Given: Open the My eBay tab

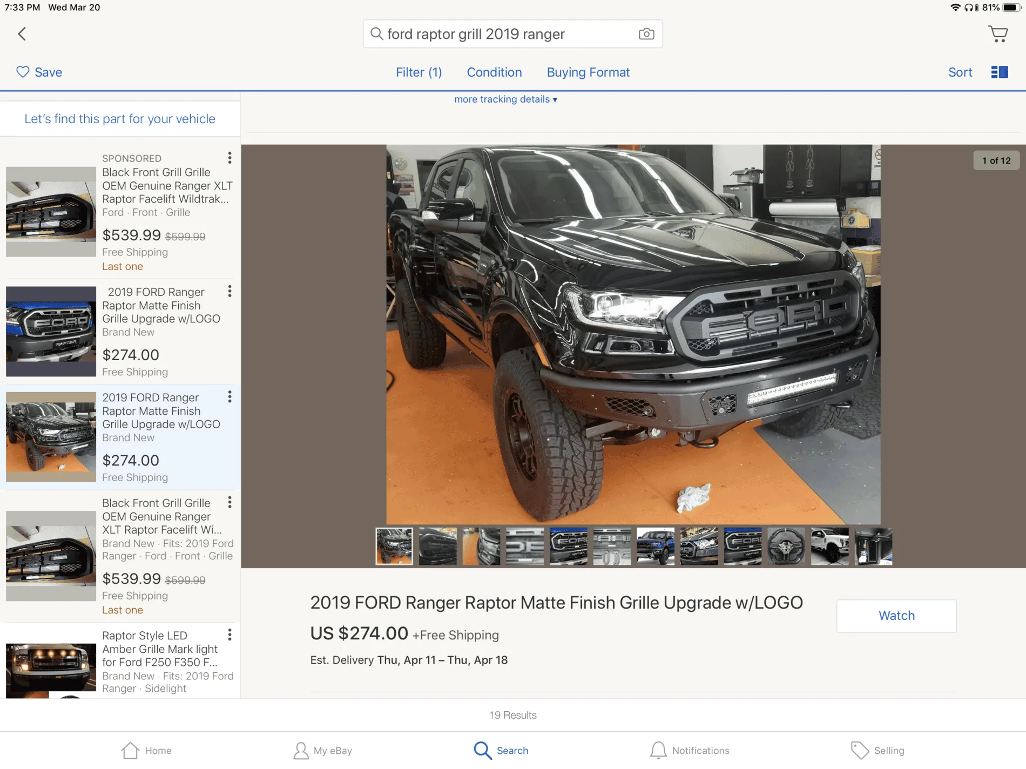Looking at the screenshot, I should click(322, 750).
